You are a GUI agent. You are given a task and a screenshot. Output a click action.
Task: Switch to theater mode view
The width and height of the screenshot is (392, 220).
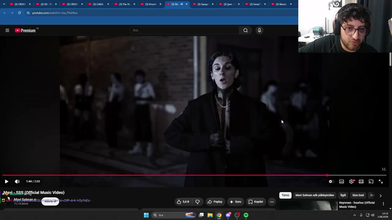coord(361,182)
